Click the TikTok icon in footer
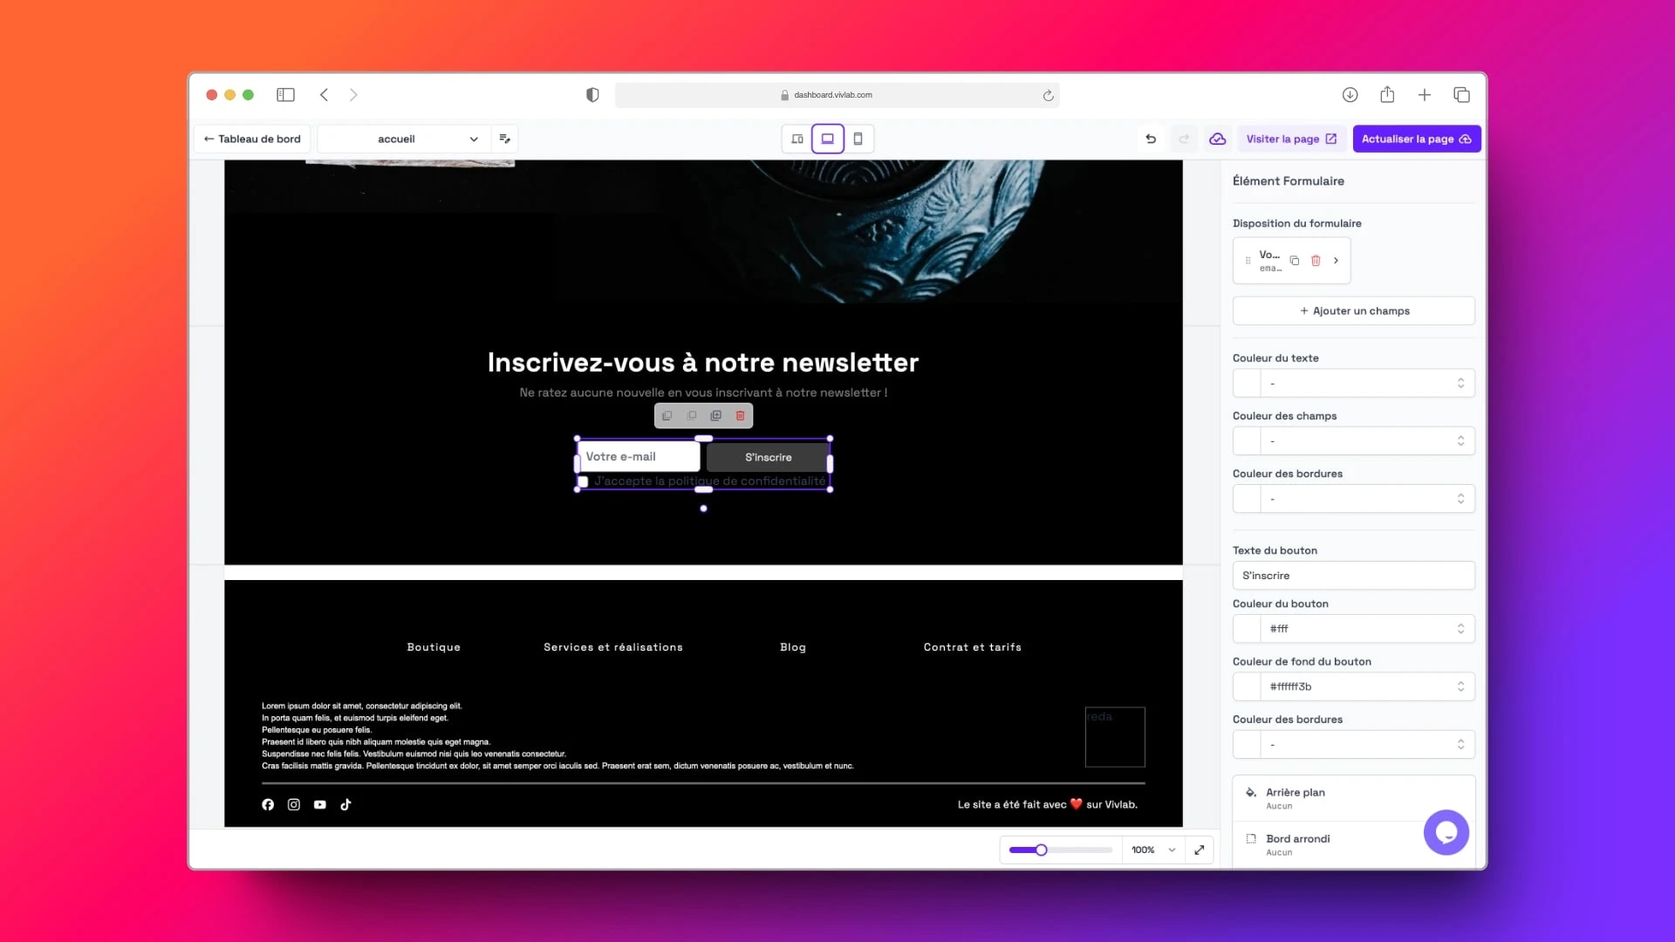The width and height of the screenshot is (1675, 942). pos(345,804)
